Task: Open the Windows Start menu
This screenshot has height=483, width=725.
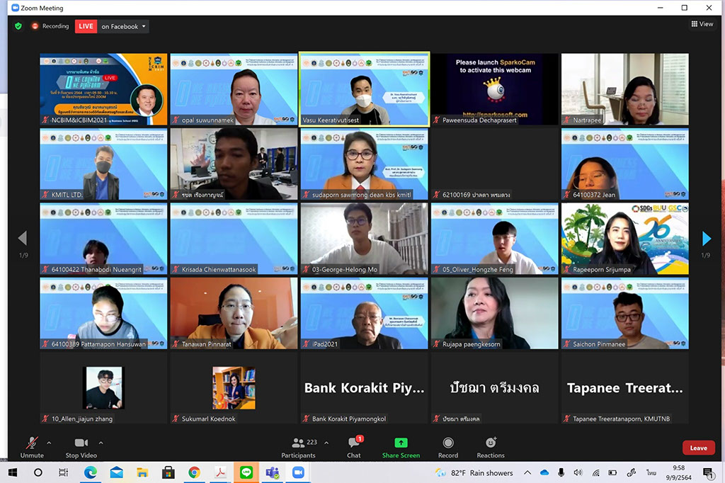Action: point(13,472)
